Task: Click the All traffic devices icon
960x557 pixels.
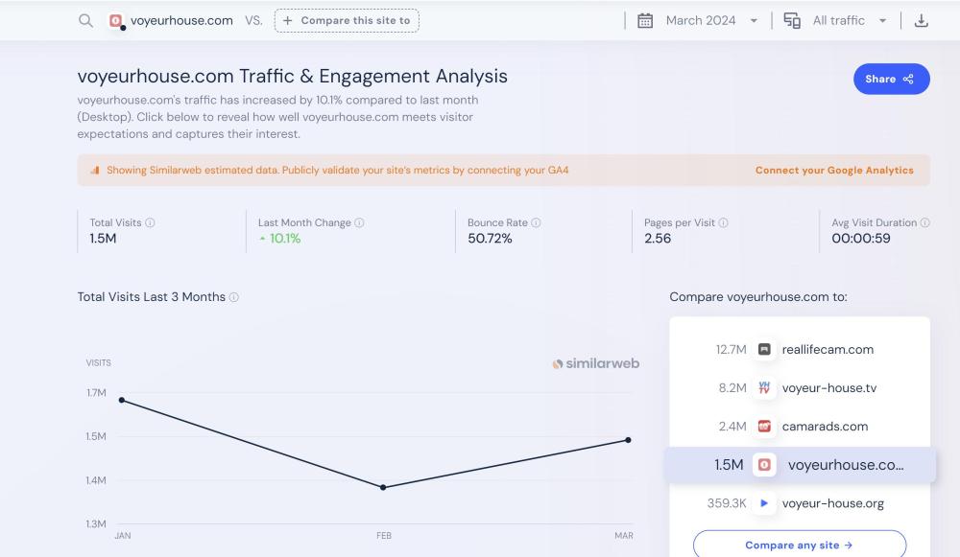Action: [792, 20]
